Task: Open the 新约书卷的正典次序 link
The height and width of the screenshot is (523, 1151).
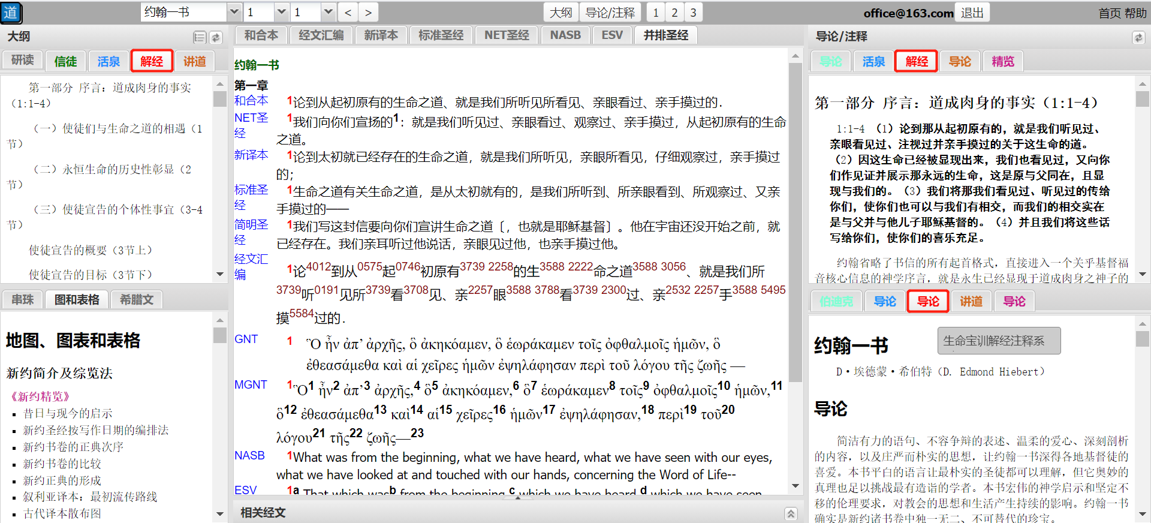Action: (73, 447)
